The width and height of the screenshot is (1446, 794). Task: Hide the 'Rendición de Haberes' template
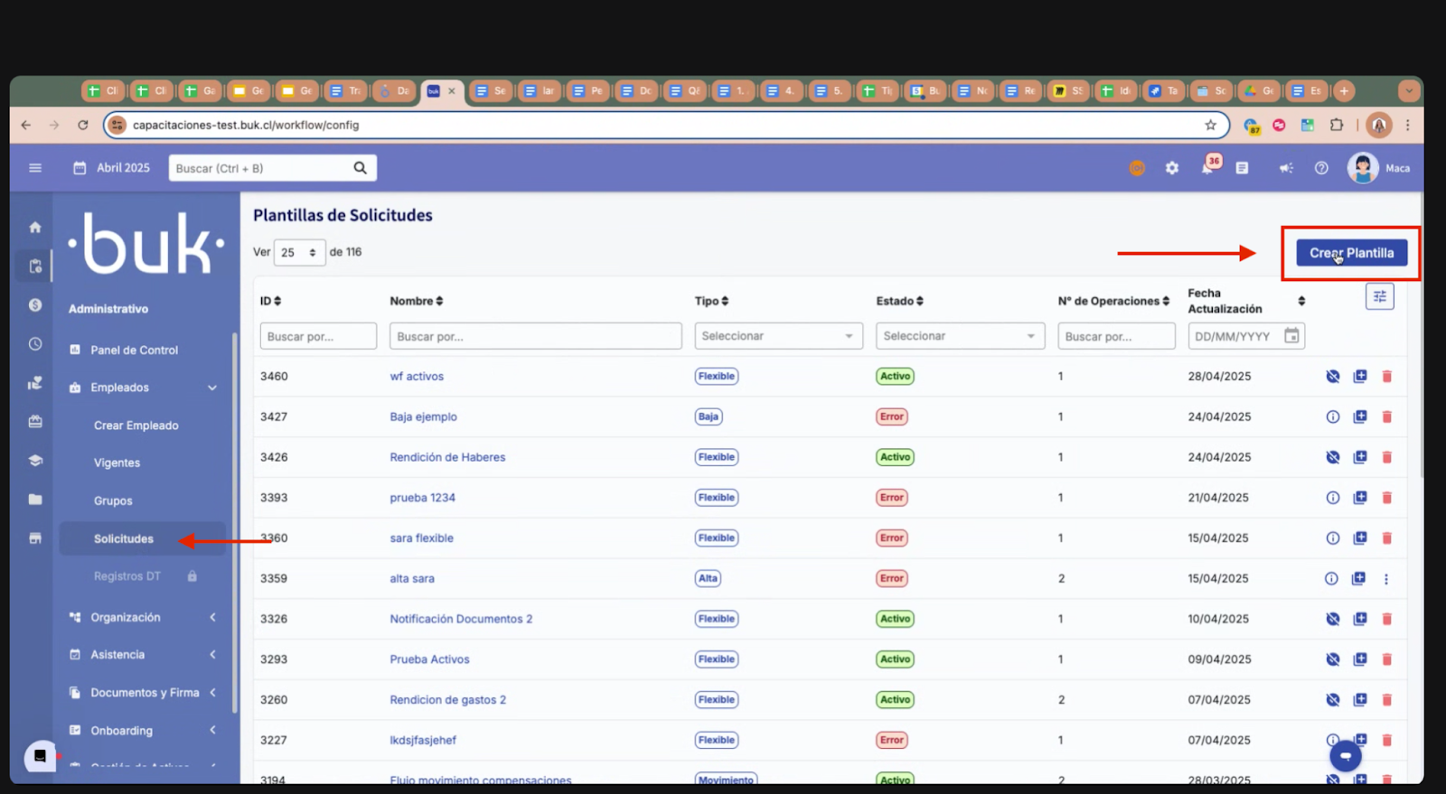pyautogui.click(x=1332, y=457)
